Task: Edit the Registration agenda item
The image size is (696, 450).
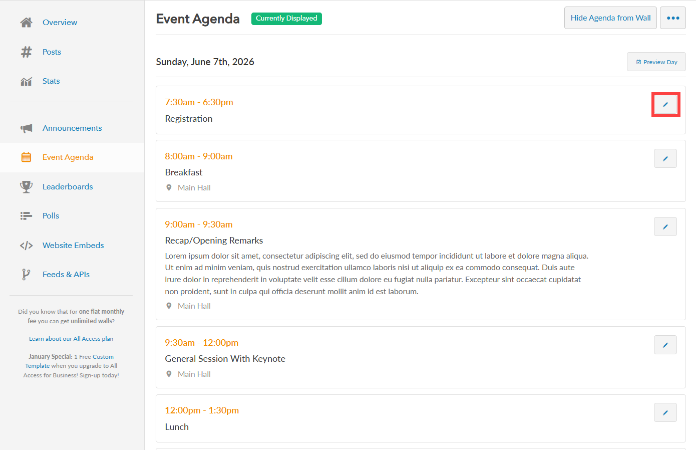Action: [665, 104]
